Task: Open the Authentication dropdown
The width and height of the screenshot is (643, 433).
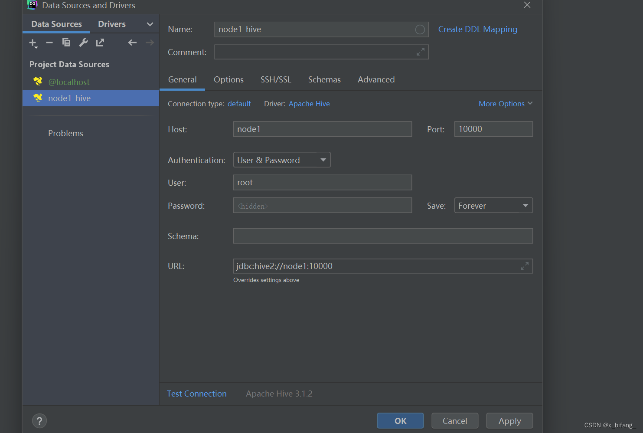Action: (x=282, y=160)
